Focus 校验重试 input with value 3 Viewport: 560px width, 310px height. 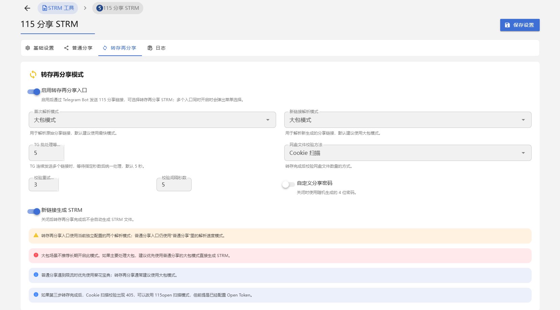click(44, 185)
